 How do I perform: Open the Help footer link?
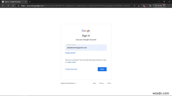point(94,83)
